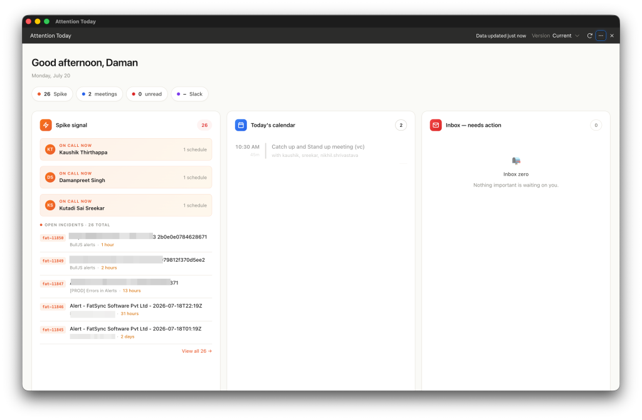Screen dimensions: 642x420
Task: Click the Inbox zero mailbox illustration
Action: (516, 161)
